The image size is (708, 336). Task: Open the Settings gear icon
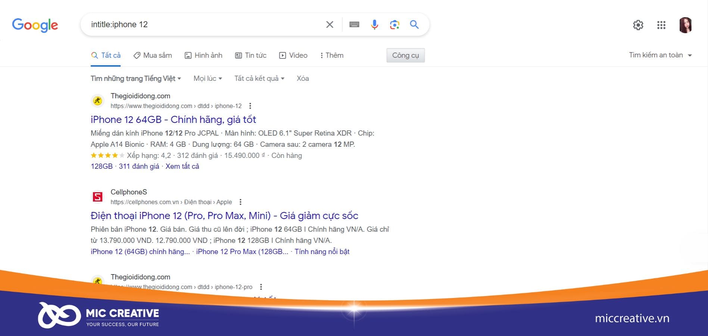pyautogui.click(x=638, y=25)
